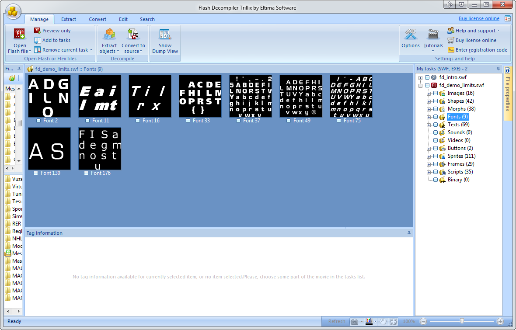
Task: Launch the Tutorials clapperboard icon
Action: [433, 35]
